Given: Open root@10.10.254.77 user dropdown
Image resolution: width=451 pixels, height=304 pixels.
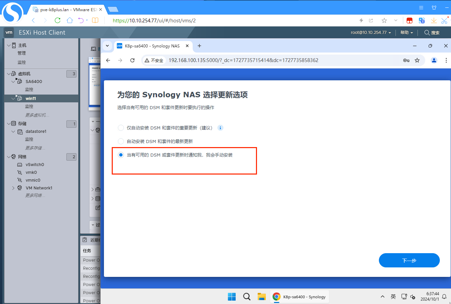Looking at the screenshot, I should coord(371,33).
